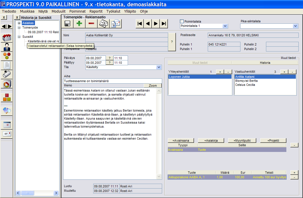Open the Poimintalista 1 dropdown
This screenshot has height=198, width=303.
225,26
